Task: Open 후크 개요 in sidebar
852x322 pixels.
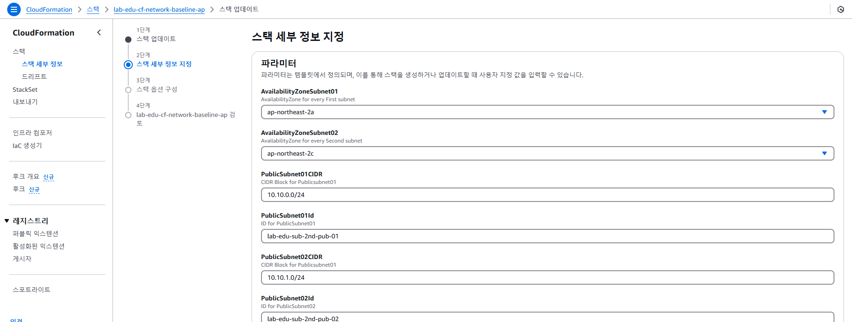Action: coord(26,176)
